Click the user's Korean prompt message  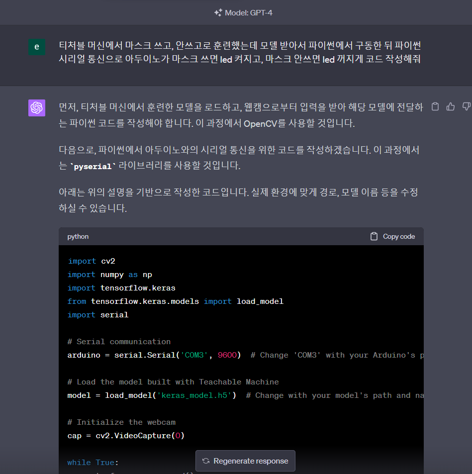[x=240, y=52]
